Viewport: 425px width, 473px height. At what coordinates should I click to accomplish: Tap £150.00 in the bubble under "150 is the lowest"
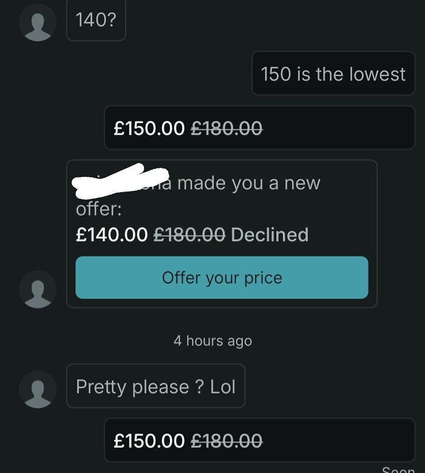pyautogui.click(x=149, y=128)
